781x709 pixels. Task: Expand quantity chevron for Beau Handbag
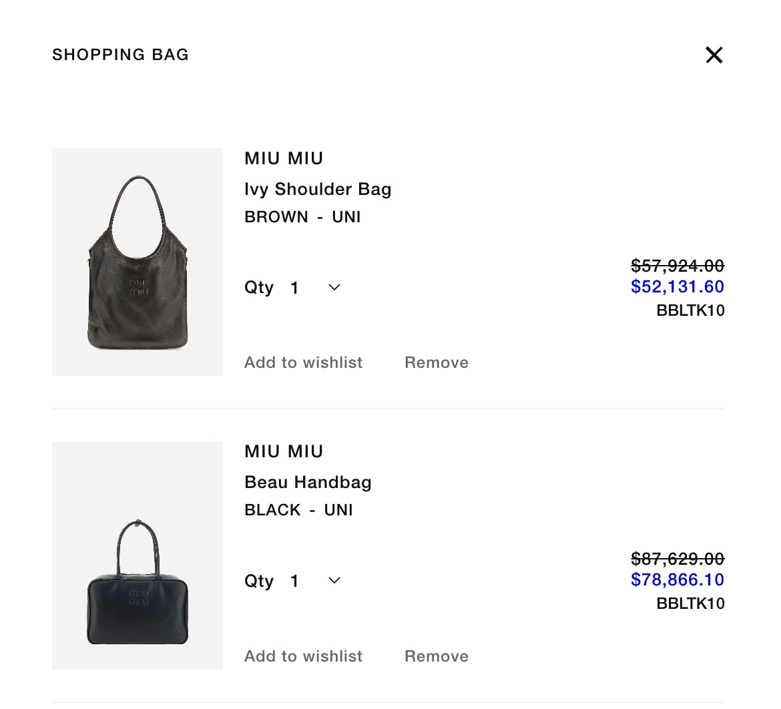334,580
